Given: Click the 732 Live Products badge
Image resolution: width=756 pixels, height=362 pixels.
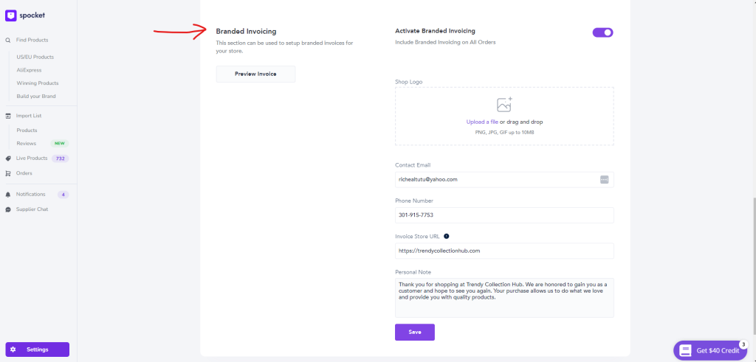Looking at the screenshot, I should pyautogui.click(x=61, y=159).
